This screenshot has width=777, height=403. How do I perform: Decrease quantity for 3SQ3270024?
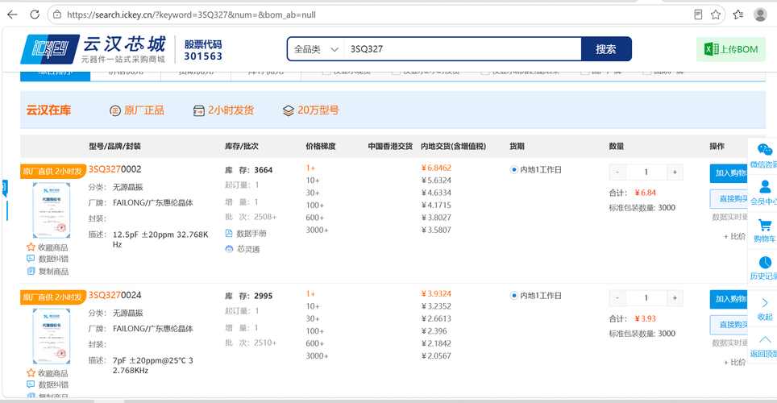pyautogui.click(x=617, y=298)
